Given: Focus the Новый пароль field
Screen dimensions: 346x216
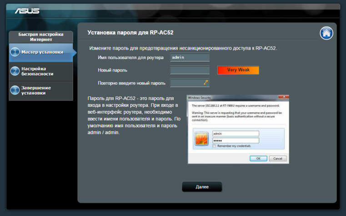Looking at the screenshot, I should point(190,70).
